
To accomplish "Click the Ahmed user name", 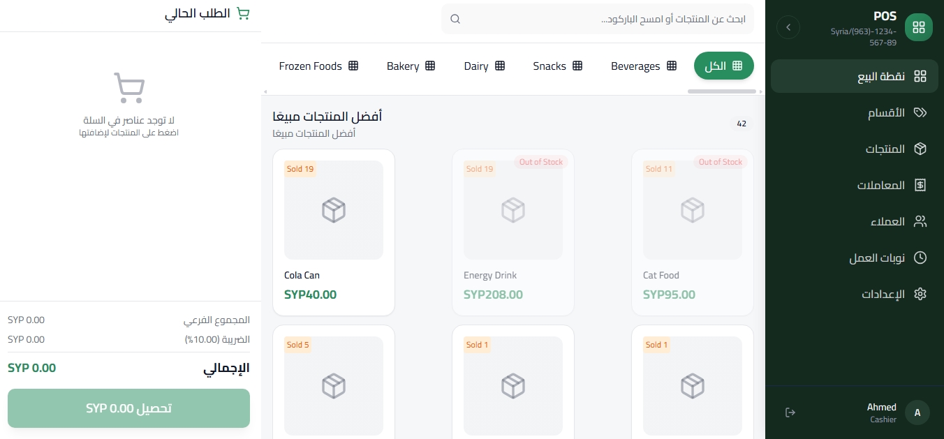I will click(x=881, y=407).
